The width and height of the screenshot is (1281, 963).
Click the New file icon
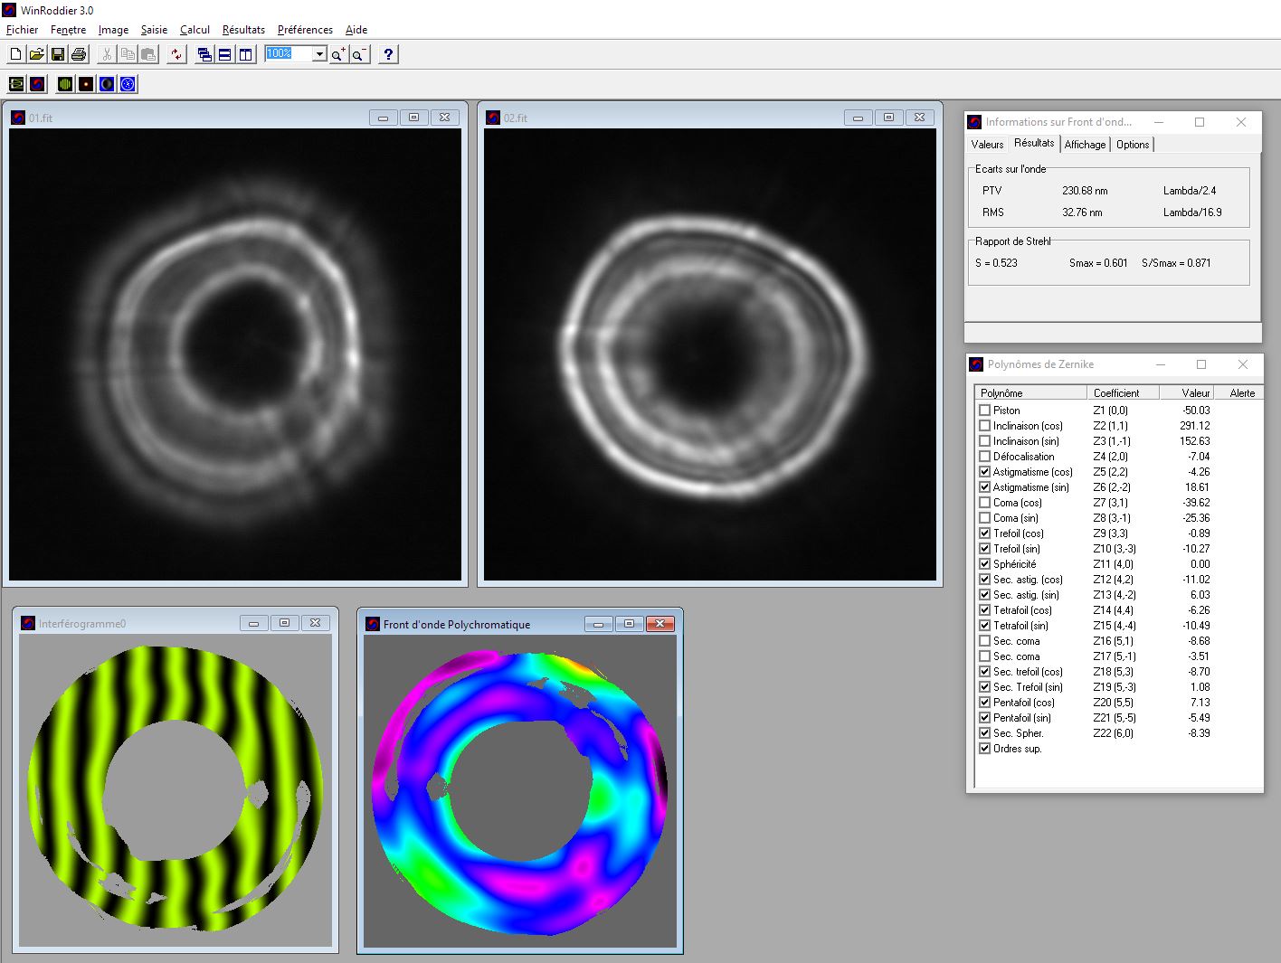pyautogui.click(x=15, y=54)
